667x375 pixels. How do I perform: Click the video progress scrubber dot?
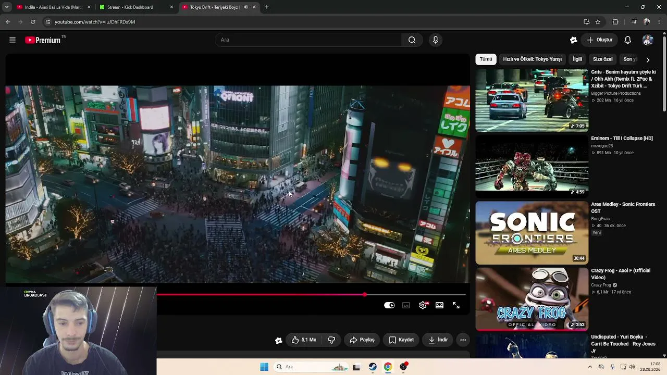364,295
